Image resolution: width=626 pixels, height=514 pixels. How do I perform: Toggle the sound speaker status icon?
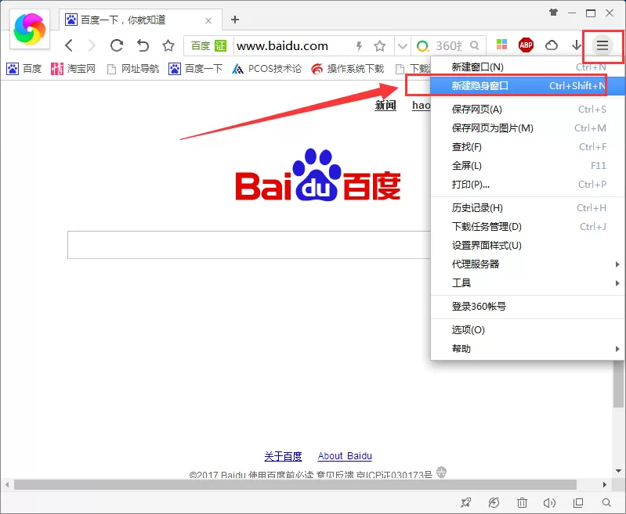pos(549,503)
